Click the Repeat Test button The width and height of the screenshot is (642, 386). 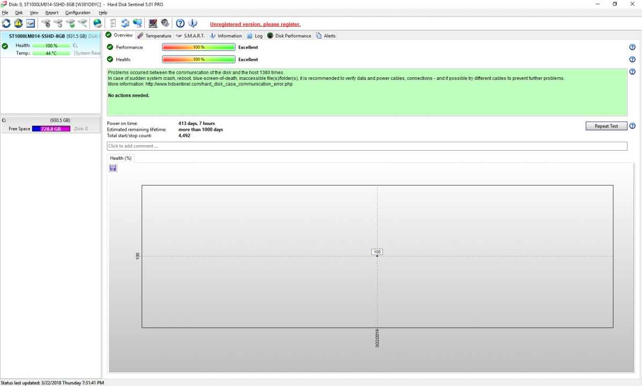tap(606, 125)
